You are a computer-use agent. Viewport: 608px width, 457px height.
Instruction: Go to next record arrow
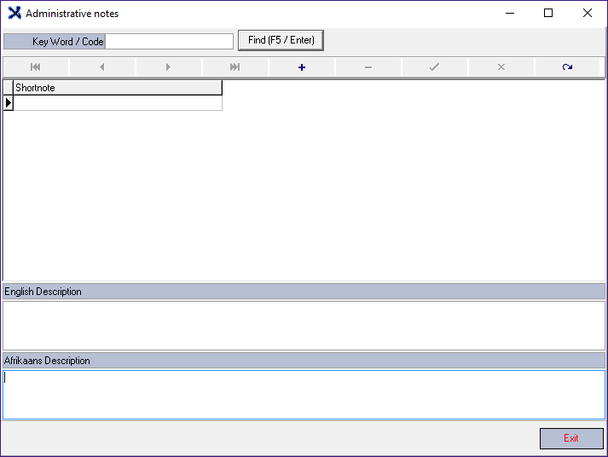169,67
